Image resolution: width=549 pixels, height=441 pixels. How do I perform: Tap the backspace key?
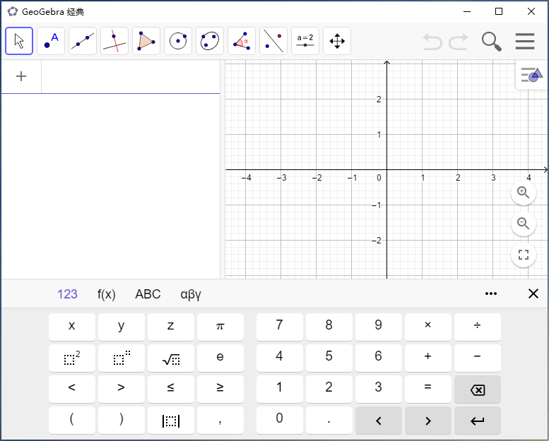tap(478, 389)
